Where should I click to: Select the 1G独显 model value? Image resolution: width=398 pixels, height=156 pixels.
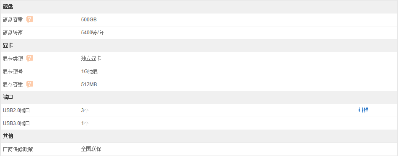tap(90, 72)
